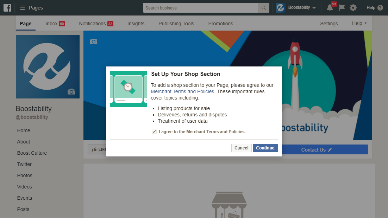Expand the Boostability account dropdown
388x218 pixels.
click(314, 8)
